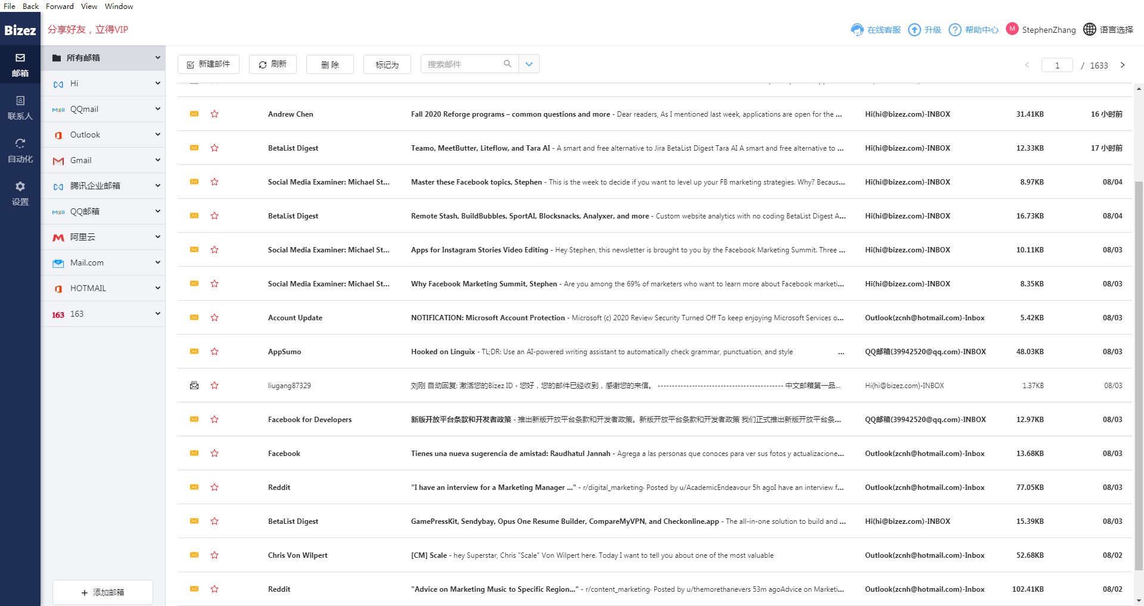Click the page number input box
Image resolution: width=1144 pixels, height=606 pixels.
[1057, 65]
